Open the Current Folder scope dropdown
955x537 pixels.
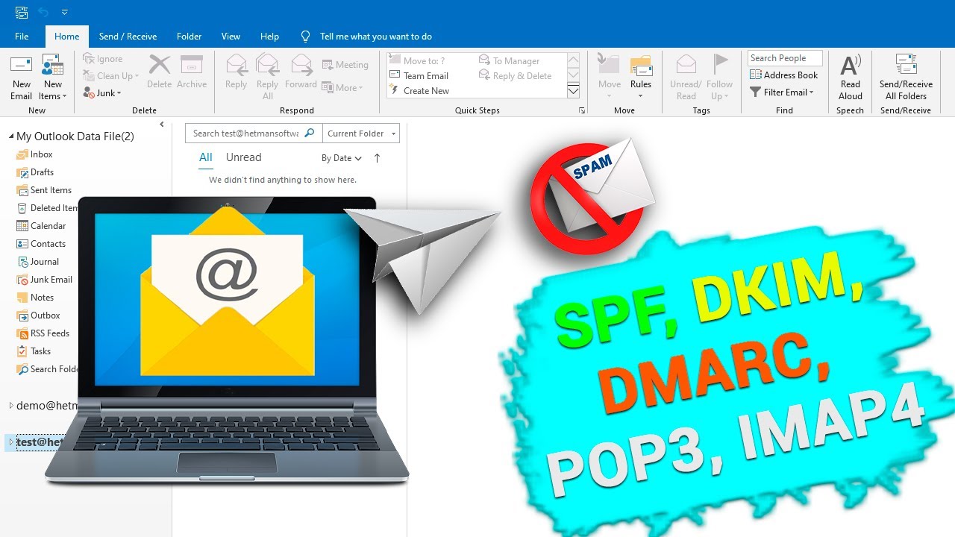click(361, 134)
